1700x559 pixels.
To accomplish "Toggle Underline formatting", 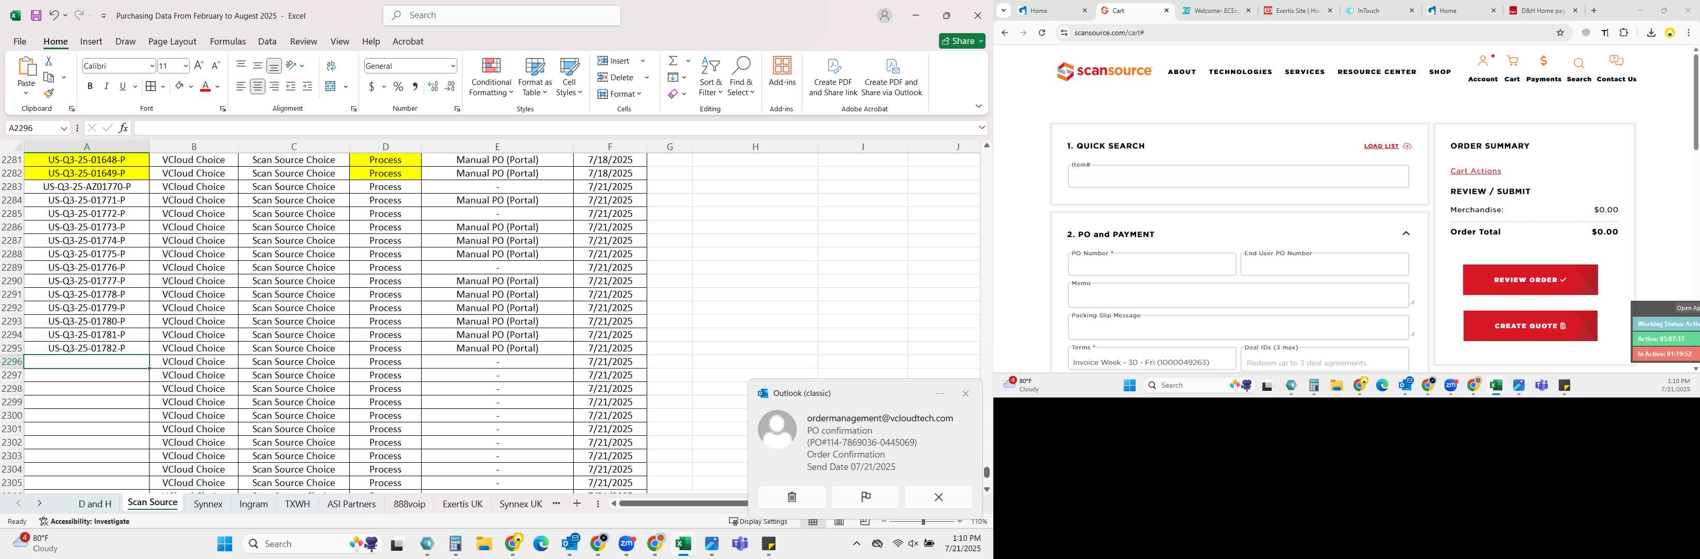I will coord(123,86).
